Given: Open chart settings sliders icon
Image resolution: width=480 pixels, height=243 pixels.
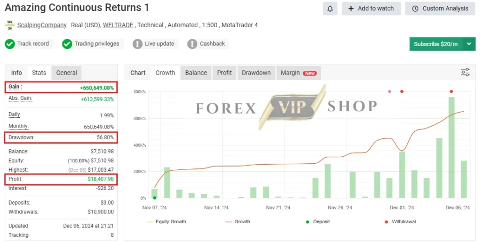Looking at the screenshot, I should [465, 72].
